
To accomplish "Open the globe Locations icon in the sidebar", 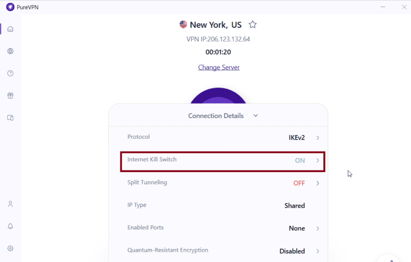I will click(x=10, y=51).
